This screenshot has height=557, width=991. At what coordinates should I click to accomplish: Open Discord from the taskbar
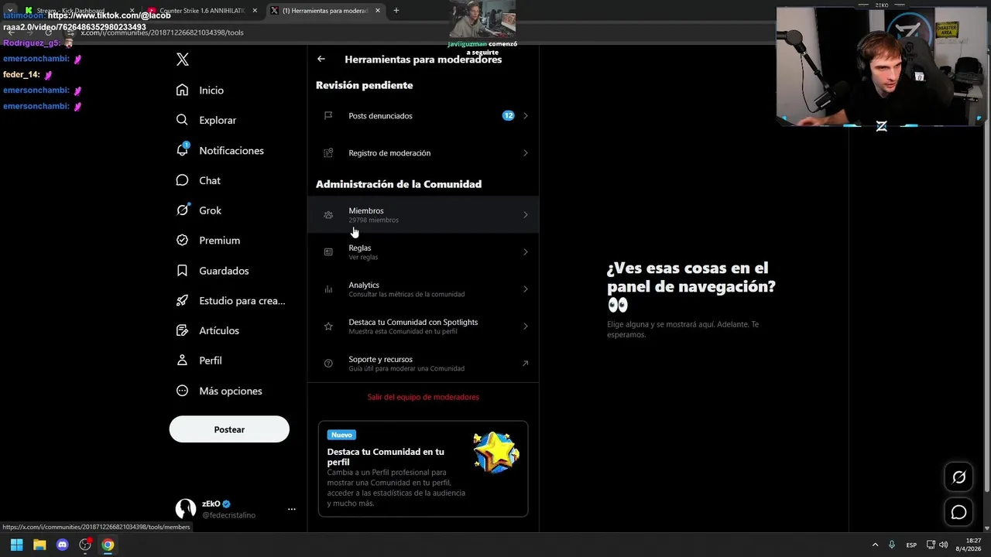click(x=63, y=545)
